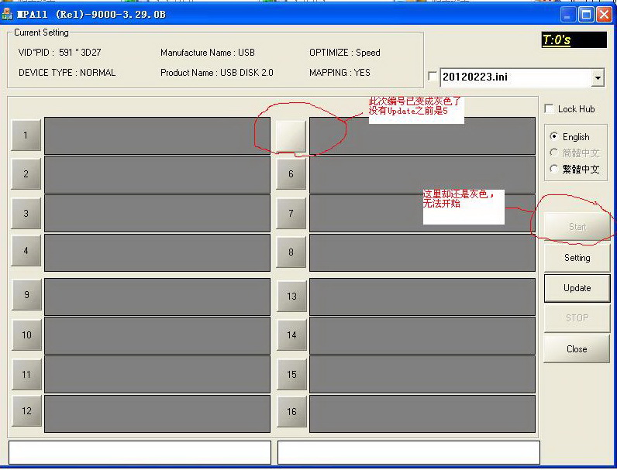This screenshot has width=617, height=470.
Task: Maximize the MPAll window
Action: click(588, 14)
